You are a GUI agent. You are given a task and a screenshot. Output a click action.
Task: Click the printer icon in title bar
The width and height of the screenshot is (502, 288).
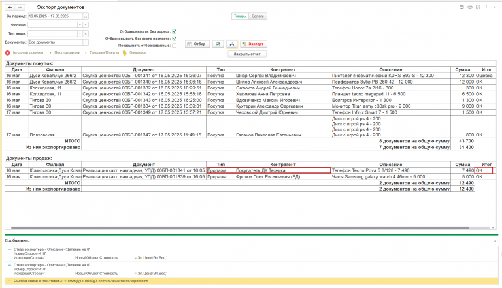coord(470,7)
